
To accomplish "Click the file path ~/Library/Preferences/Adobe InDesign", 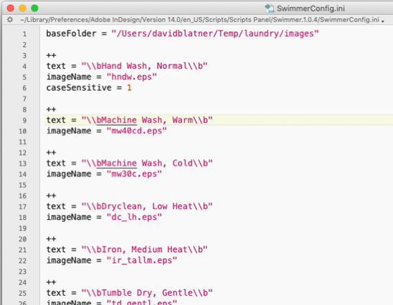I will pyautogui.click(x=199, y=19).
